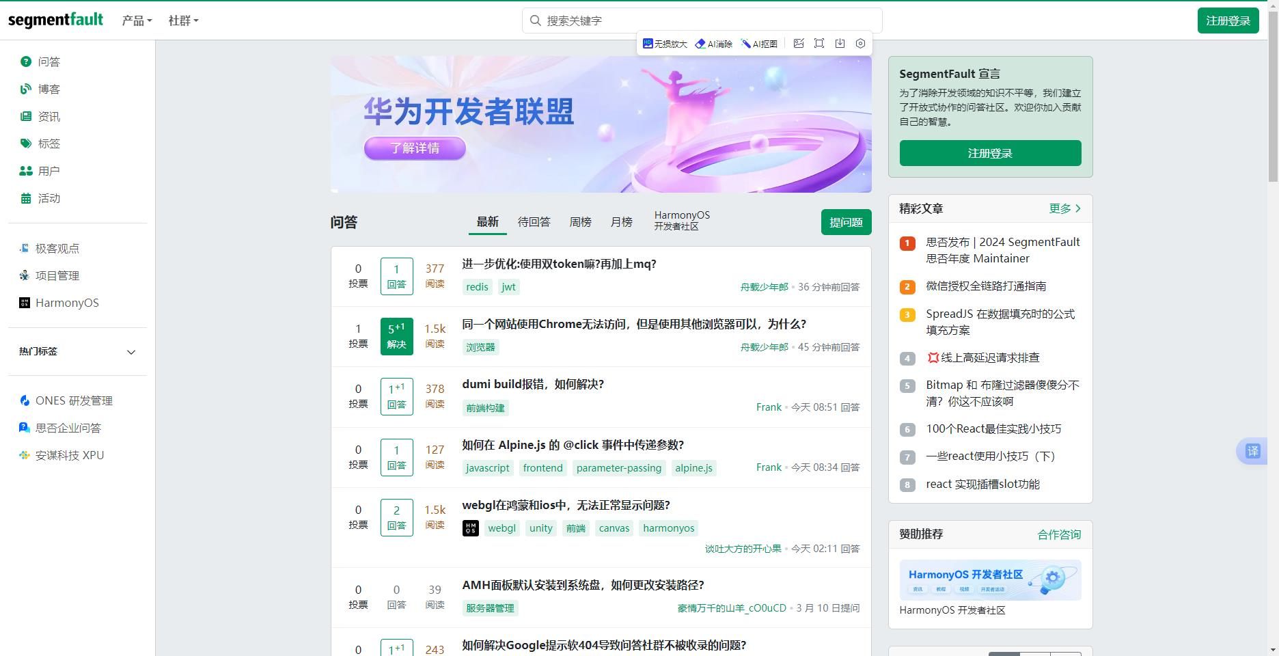Open ONES 研发管理 sidebar link

tap(66, 400)
